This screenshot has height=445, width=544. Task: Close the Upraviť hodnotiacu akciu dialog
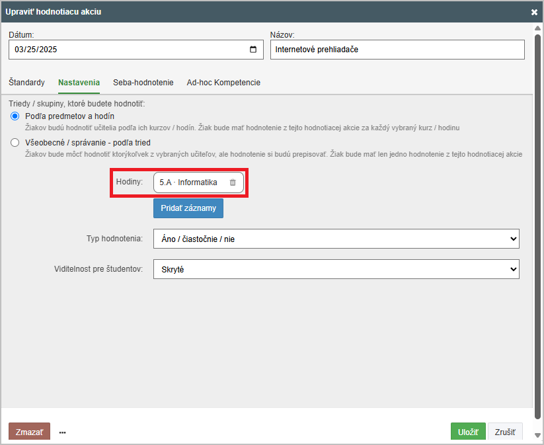click(x=534, y=12)
